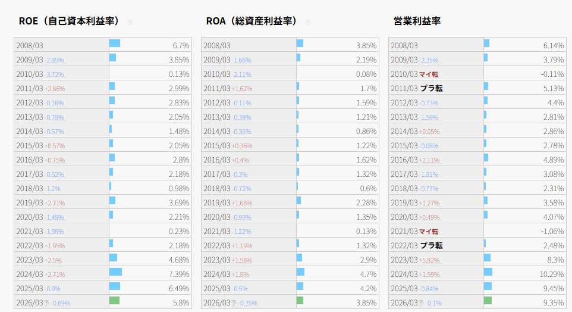Viewport: 572px width, 312px height.
Task: Select ROA value 0.13% for 2021/03
Action: 366,231
